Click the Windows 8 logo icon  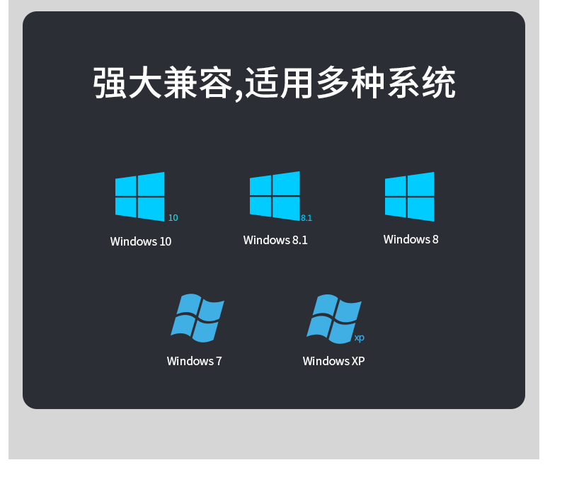pyautogui.click(x=410, y=197)
